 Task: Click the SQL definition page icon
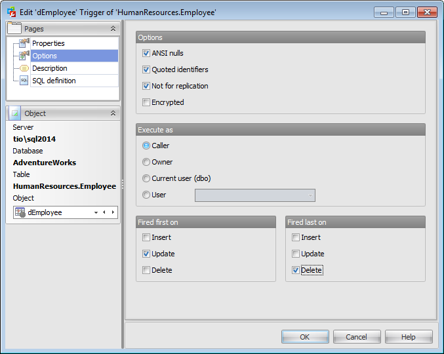[24, 81]
